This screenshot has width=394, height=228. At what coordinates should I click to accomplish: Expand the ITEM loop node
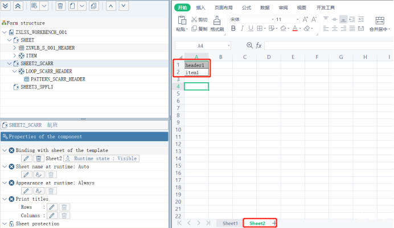click(14, 56)
